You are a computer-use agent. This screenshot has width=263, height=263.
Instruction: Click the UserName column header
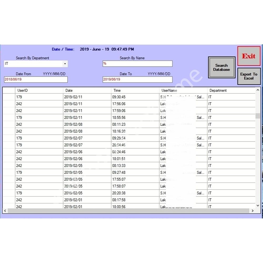coord(183,90)
